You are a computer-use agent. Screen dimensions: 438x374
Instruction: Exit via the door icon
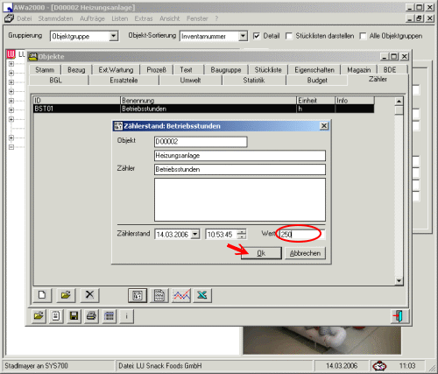coord(399,316)
